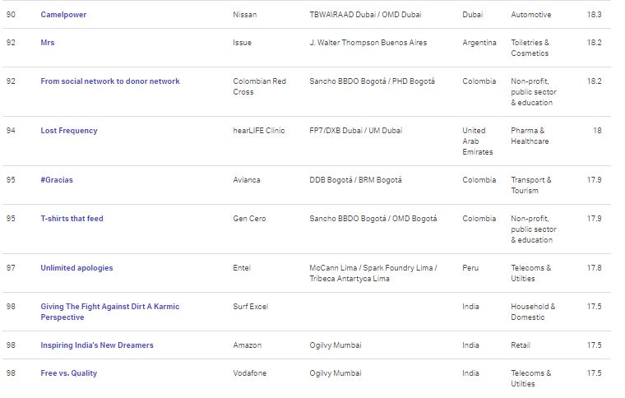625x398 pixels.
Task: Open the T-shirts that feed link
Action: click(x=72, y=219)
